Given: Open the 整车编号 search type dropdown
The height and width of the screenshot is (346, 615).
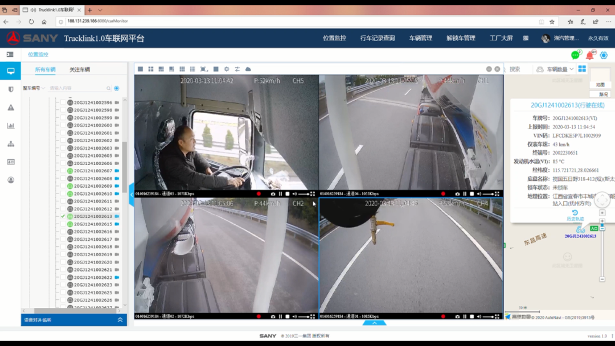Looking at the screenshot, I should click(34, 88).
